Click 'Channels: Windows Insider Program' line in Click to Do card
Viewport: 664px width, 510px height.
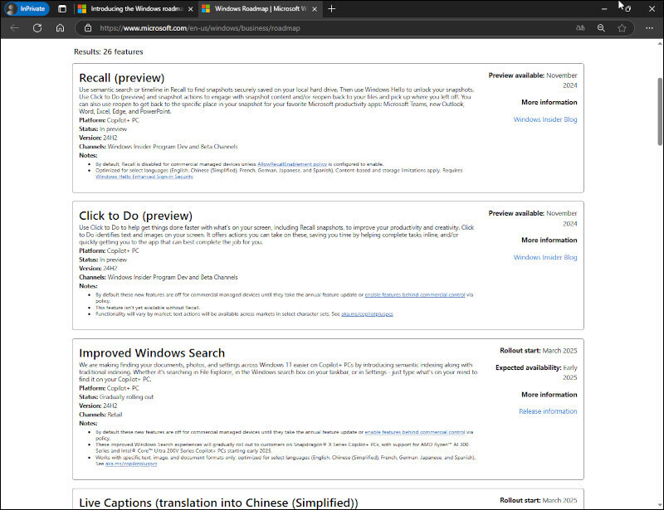tap(159, 278)
